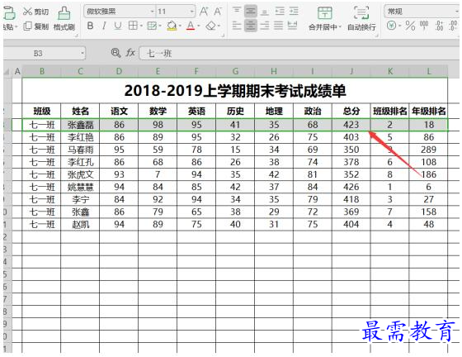Click the increase indent icon
Viewport: 462px width, 357px height.
pyautogui.click(x=294, y=12)
